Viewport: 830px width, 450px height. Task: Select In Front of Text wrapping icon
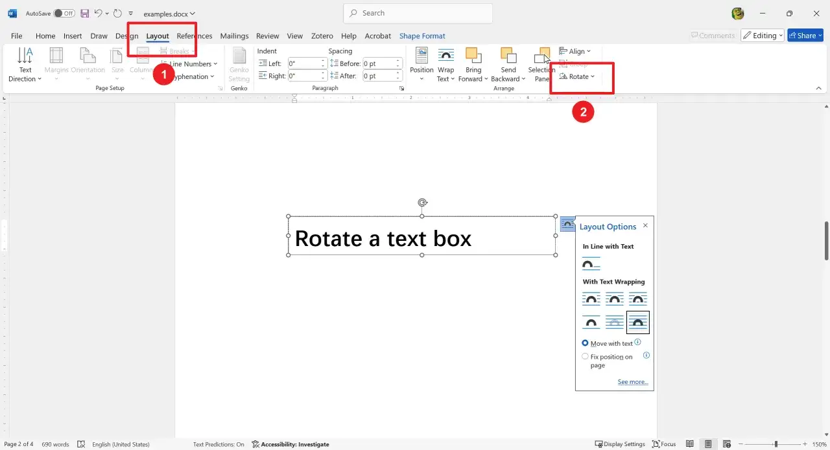click(638, 322)
